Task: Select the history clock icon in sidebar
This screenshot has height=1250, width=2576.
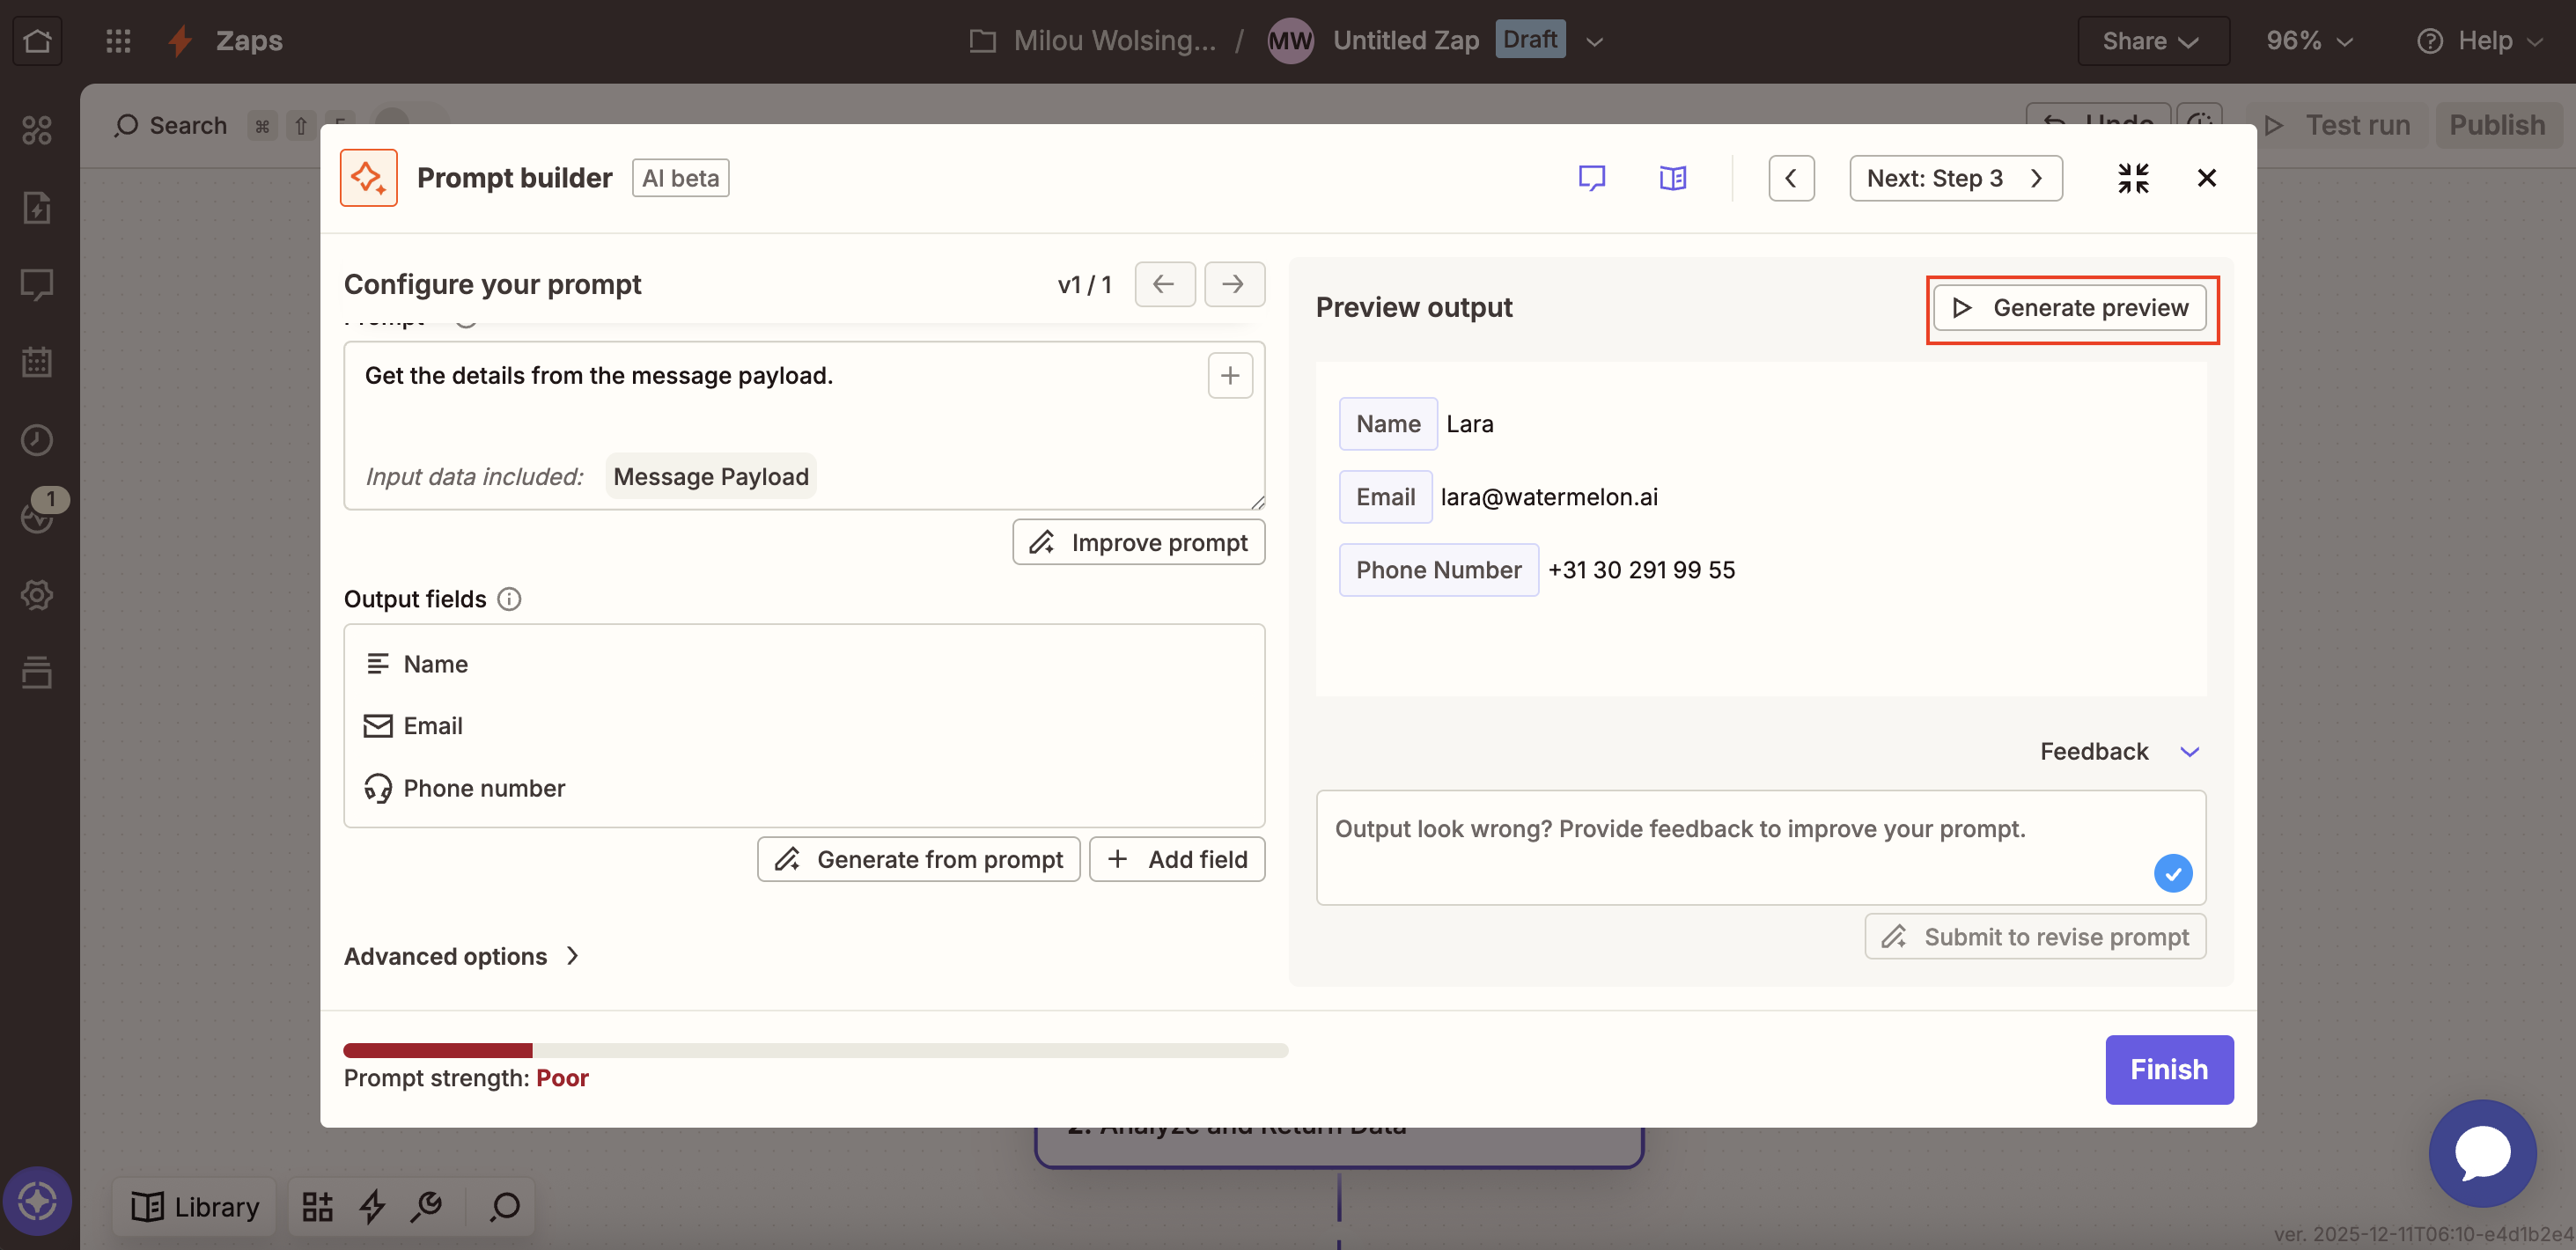Action: [x=37, y=439]
